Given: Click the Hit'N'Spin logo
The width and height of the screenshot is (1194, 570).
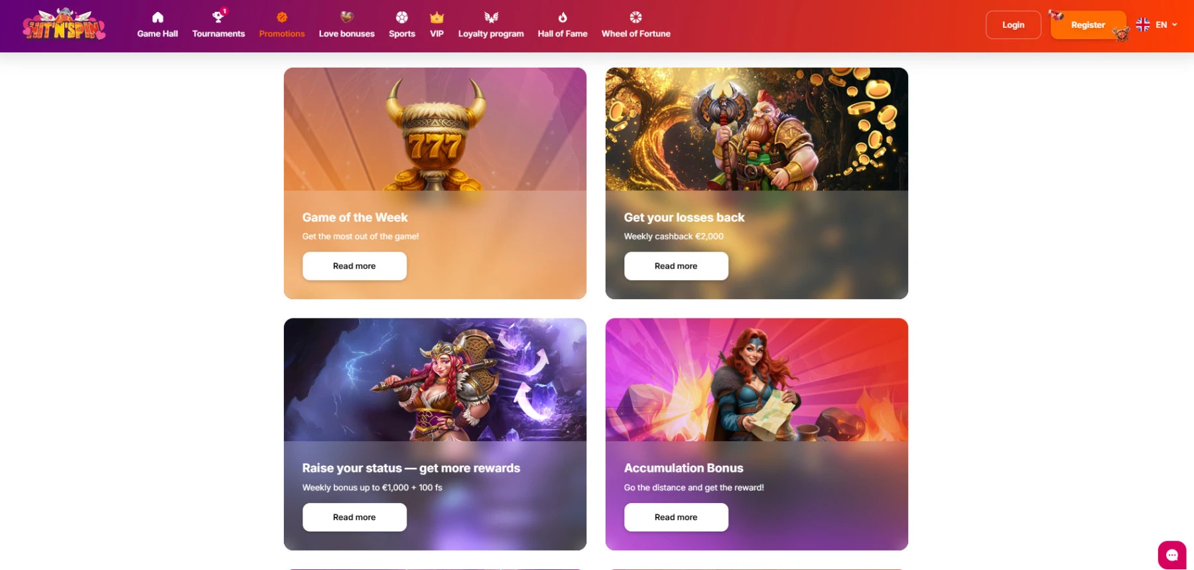Looking at the screenshot, I should (64, 25).
